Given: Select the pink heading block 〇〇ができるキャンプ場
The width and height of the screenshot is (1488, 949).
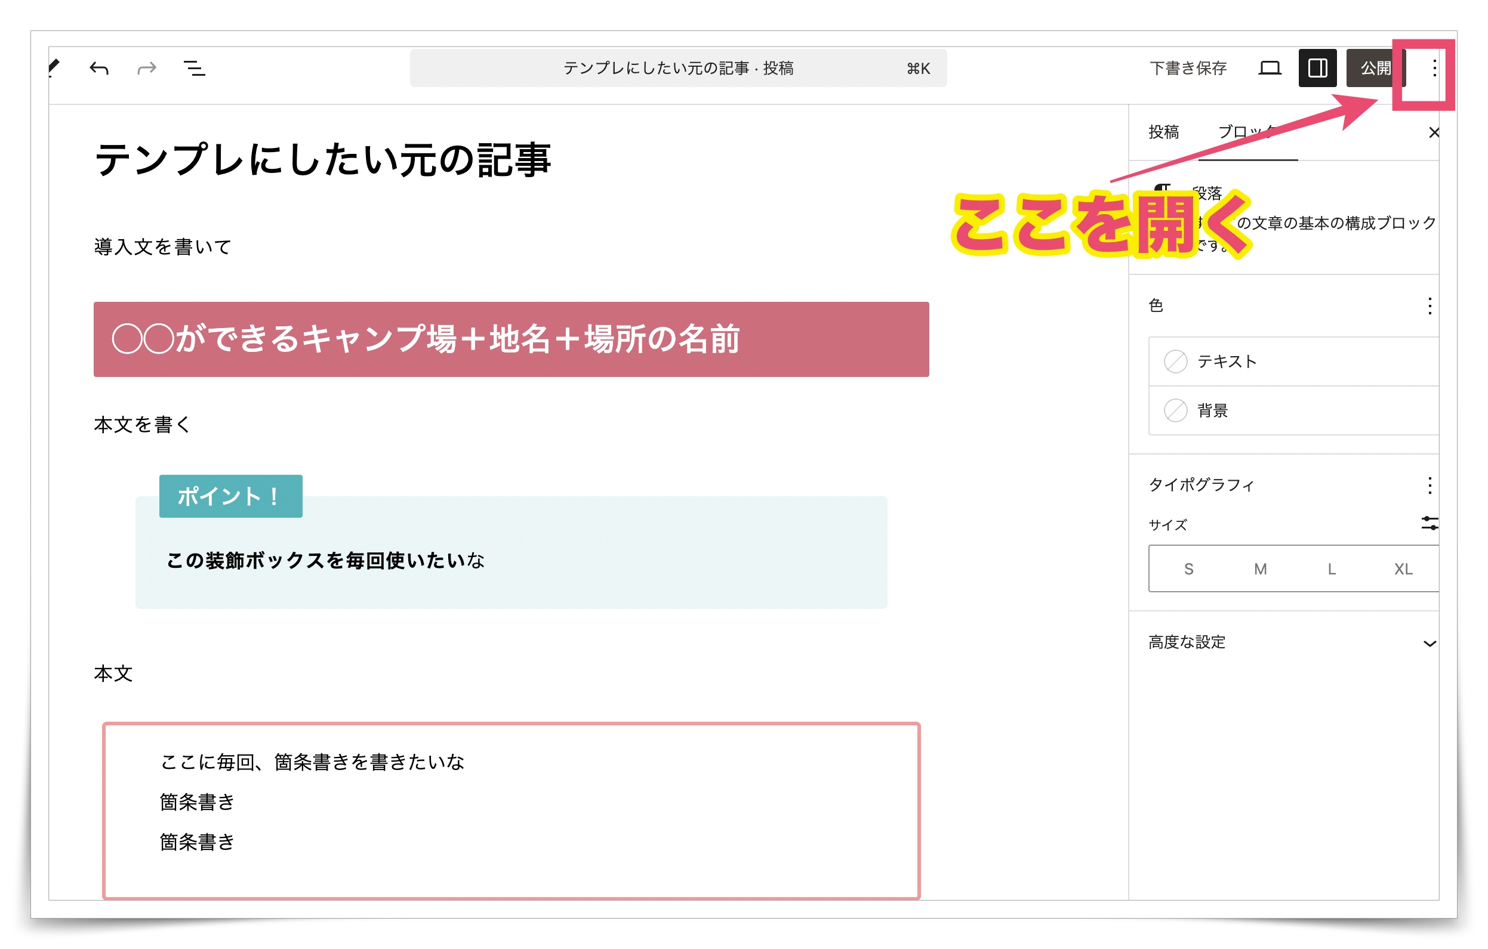Looking at the screenshot, I should coord(511,339).
